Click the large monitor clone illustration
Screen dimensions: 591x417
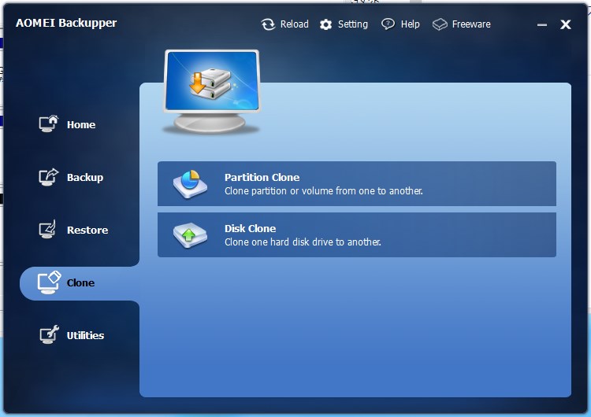(211, 90)
